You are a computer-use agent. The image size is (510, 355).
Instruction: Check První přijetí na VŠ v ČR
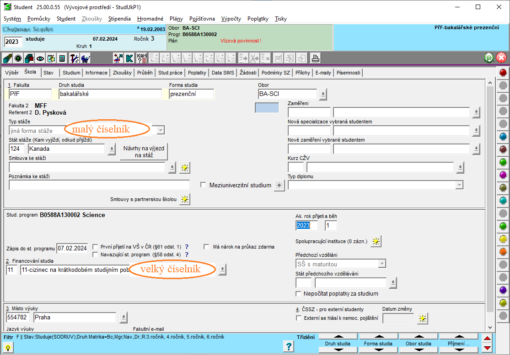coord(95,247)
